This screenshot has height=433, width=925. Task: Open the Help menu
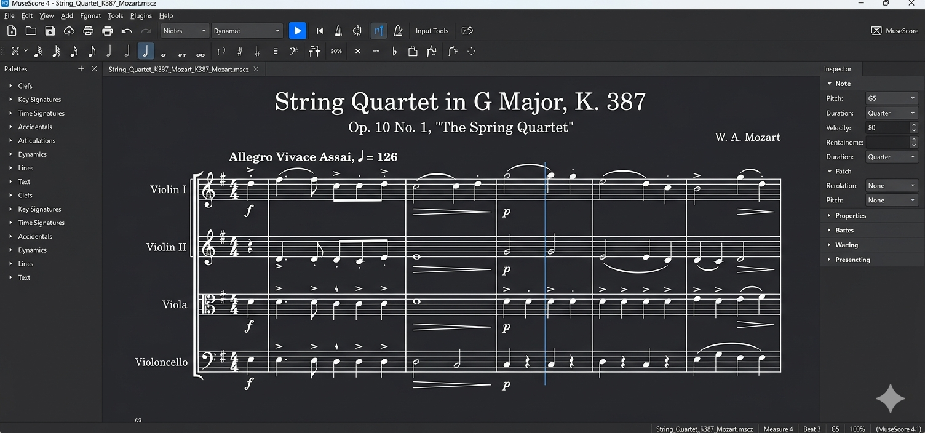pos(166,15)
